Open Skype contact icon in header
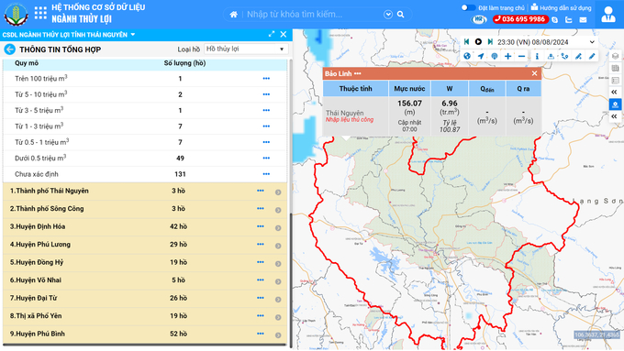624x351 pixels. pyautogui.click(x=555, y=19)
